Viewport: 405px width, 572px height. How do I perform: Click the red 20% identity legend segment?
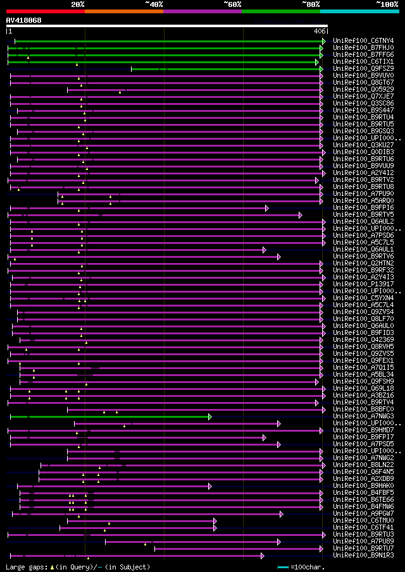[x=46, y=11]
